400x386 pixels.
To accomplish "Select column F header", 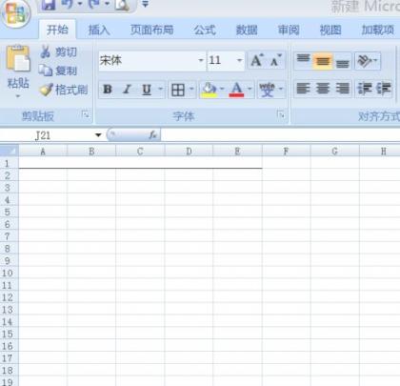I will (286, 151).
